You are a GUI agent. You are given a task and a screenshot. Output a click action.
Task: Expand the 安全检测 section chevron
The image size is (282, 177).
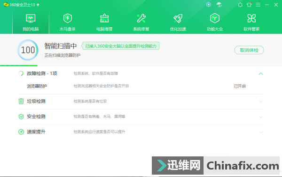coord(261,117)
